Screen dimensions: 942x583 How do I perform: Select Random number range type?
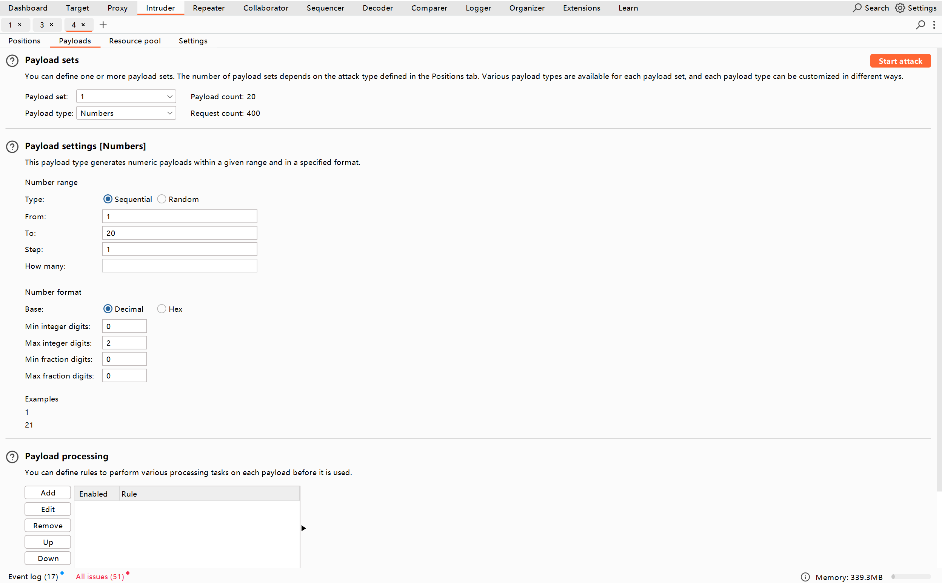pyautogui.click(x=162, y=199)
